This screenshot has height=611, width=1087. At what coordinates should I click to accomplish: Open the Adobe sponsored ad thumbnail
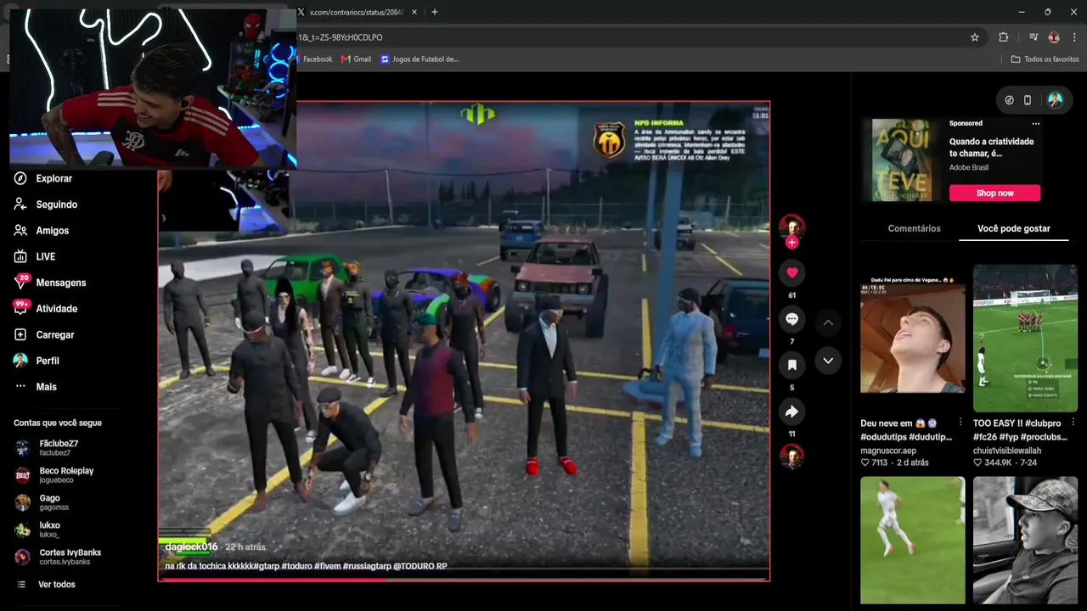pyautogui.click(x=901, y=160)
